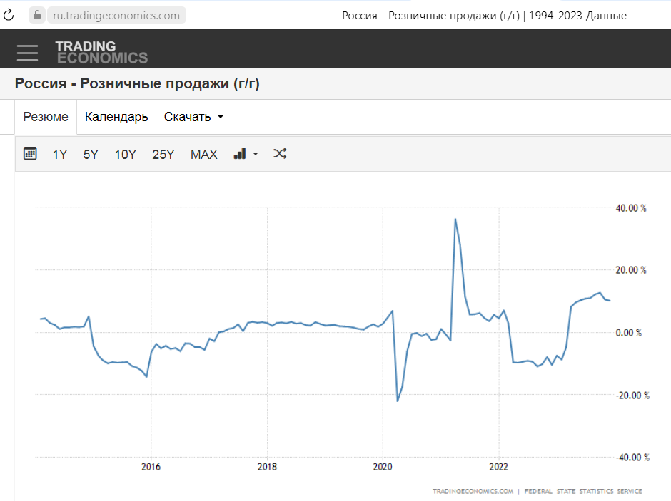Switch to the Календарь tab
Screen dimensions: 671x501
[x=116, y=117]
